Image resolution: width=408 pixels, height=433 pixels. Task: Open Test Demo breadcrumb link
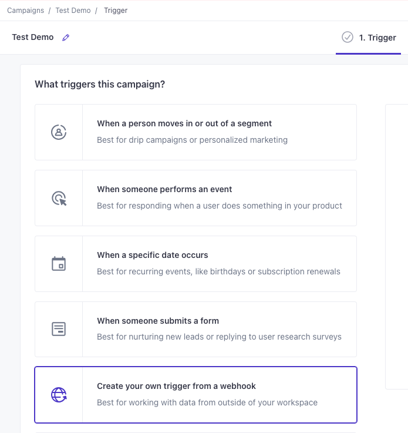pyautogui.click(x=73, y=11)
